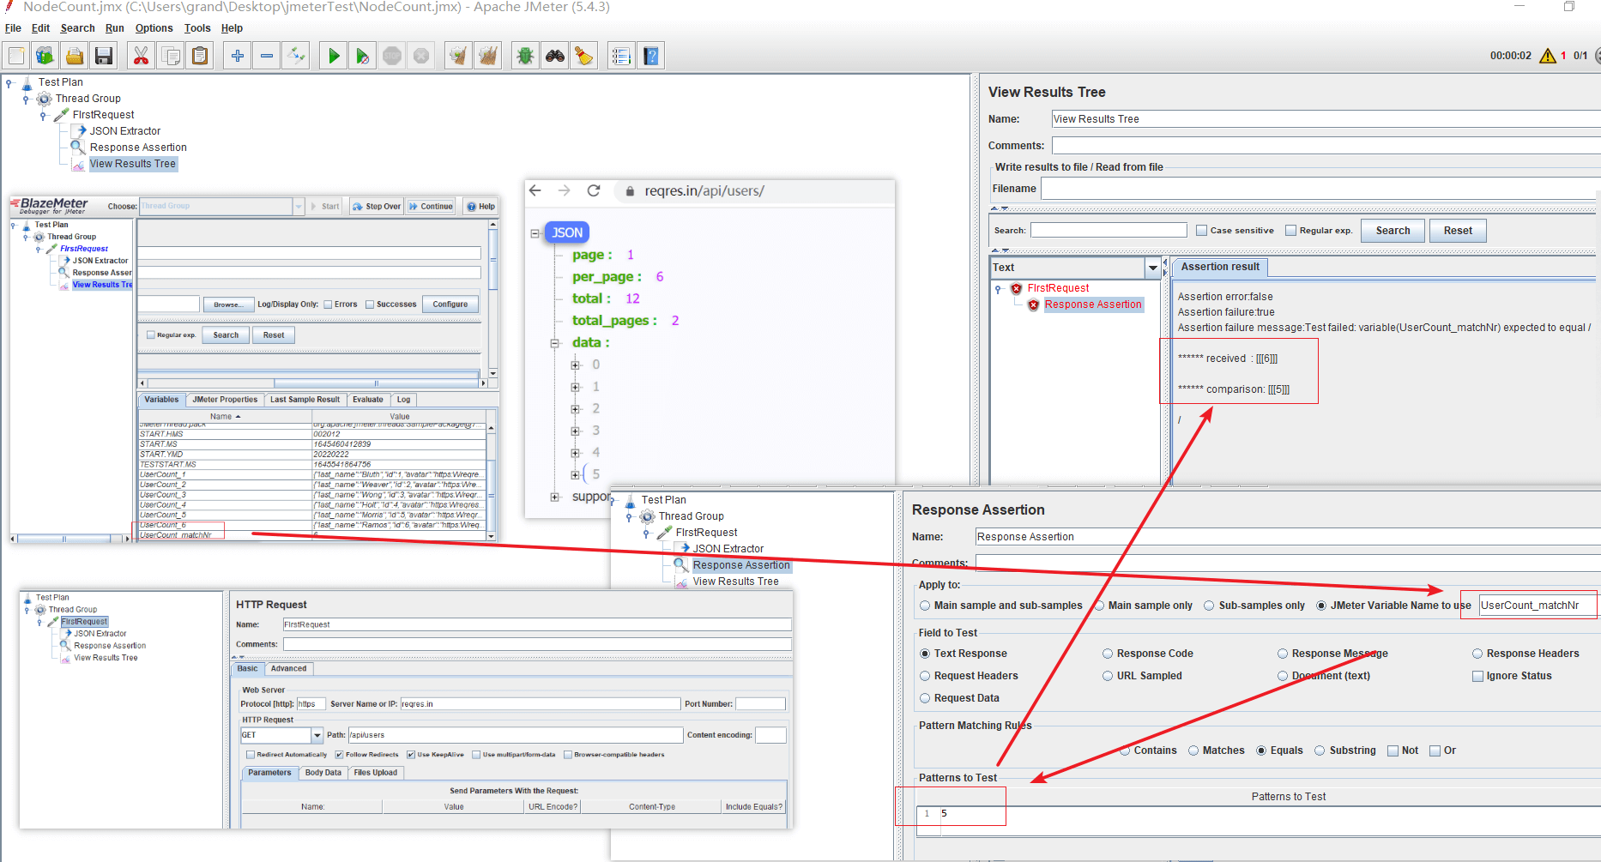Click the Clear results broom icon
Image resolution: width=1601 pixels, height=862 pixels.
[x=459, y=57]
